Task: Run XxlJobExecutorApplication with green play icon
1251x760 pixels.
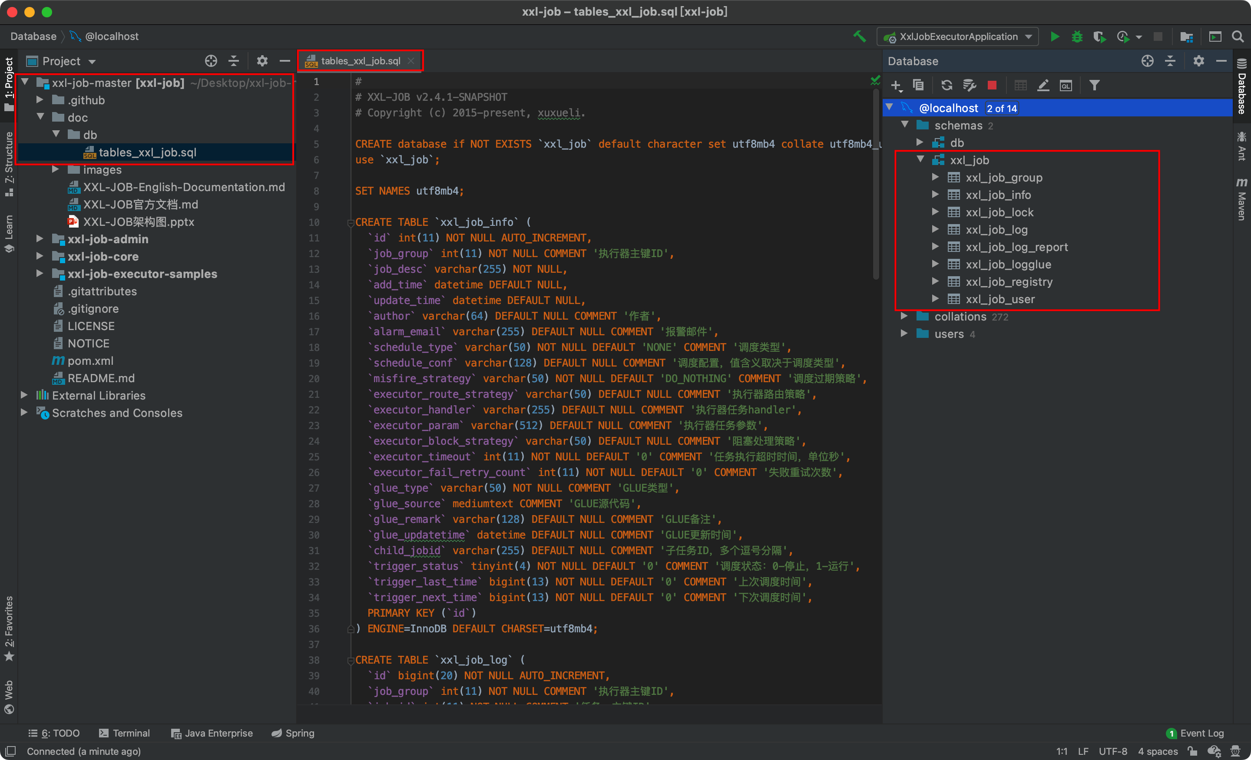Action: pos(1055,36)
